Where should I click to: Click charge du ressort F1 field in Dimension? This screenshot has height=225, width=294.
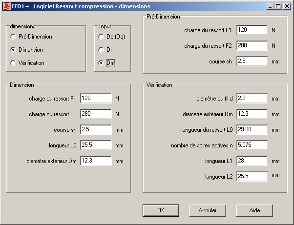[x=96, y=98]
